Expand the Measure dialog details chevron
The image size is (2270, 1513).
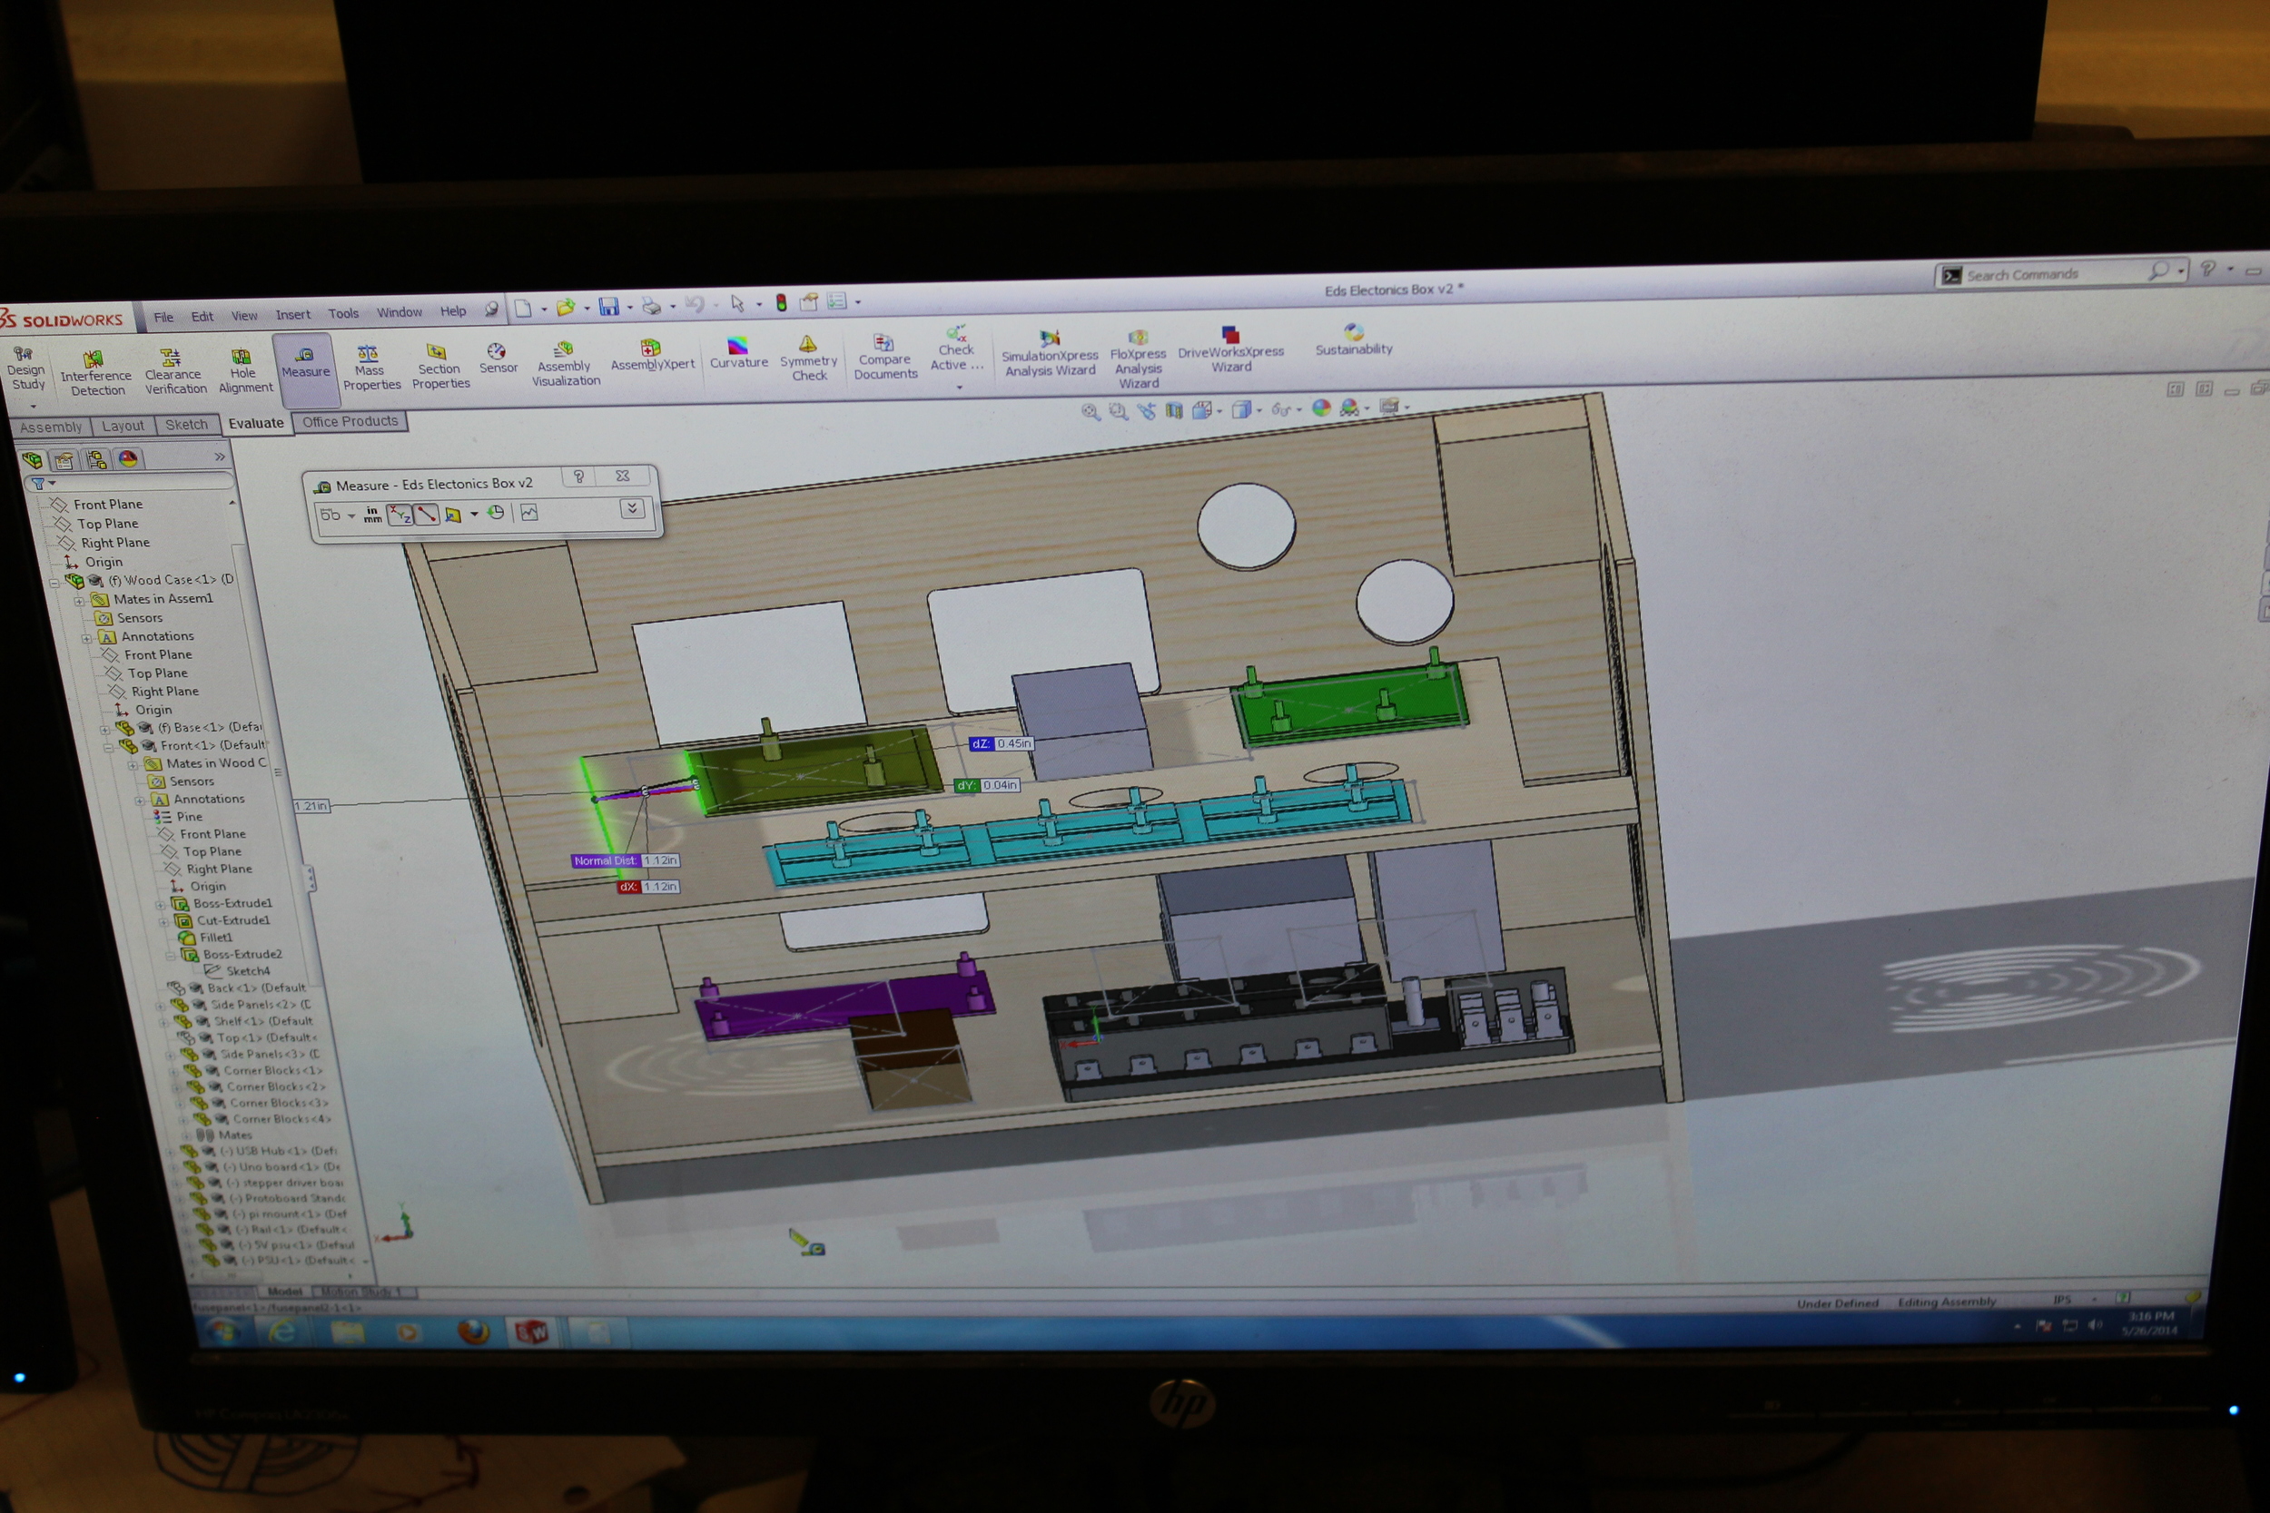(x=632, y=508)
